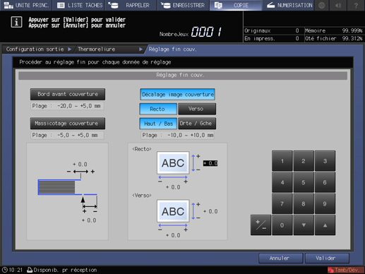
Task: Click the globe network icon
Action: 321,5
